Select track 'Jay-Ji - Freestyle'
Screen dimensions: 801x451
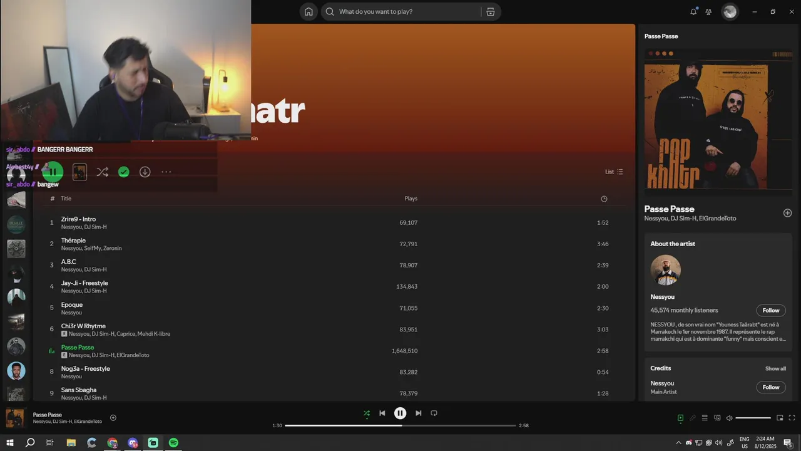(84, 283)
